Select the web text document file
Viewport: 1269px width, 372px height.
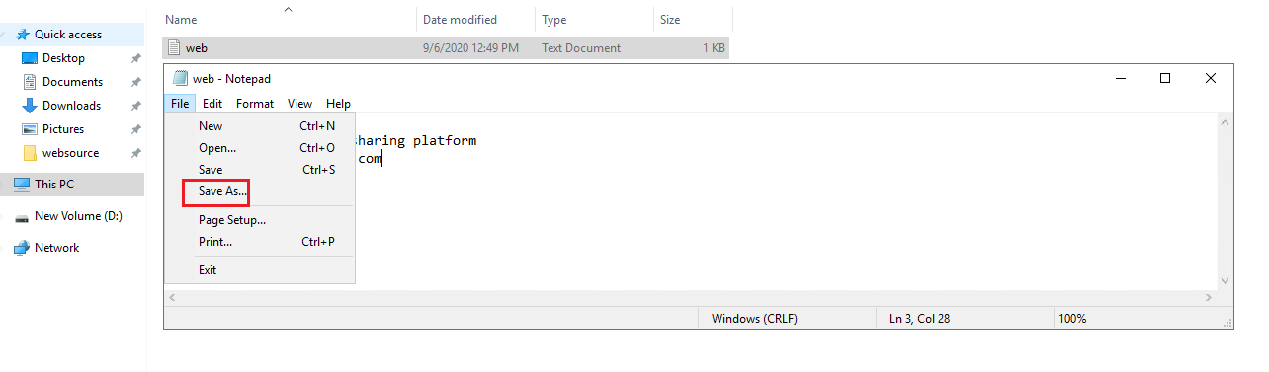[445, 48]
